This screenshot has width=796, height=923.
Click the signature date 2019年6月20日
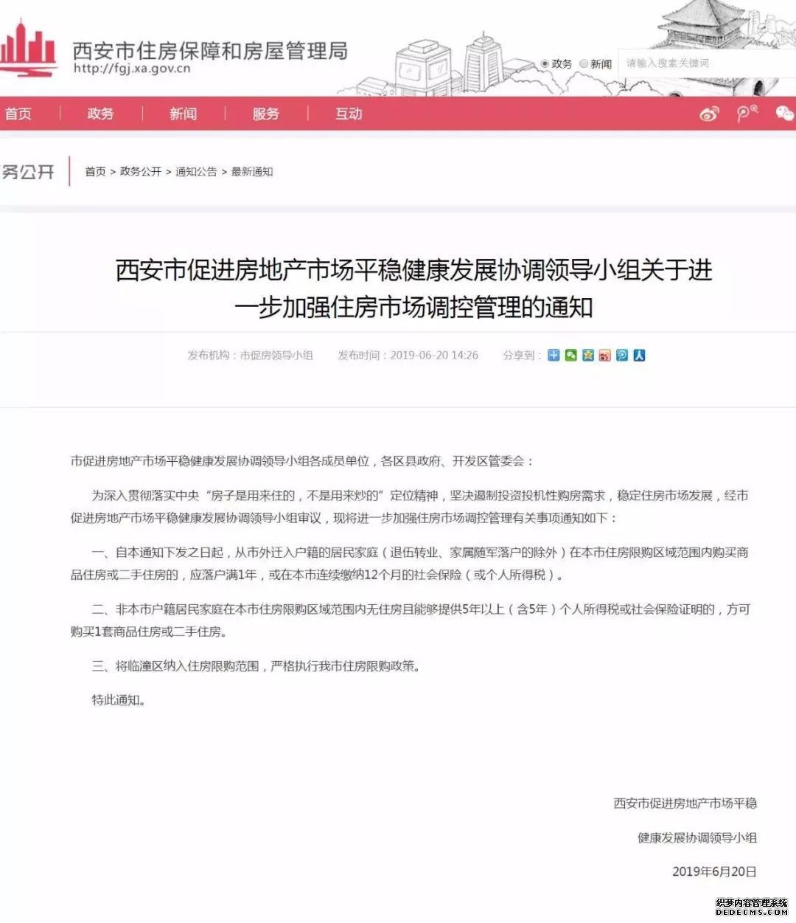tap(714, 871)
